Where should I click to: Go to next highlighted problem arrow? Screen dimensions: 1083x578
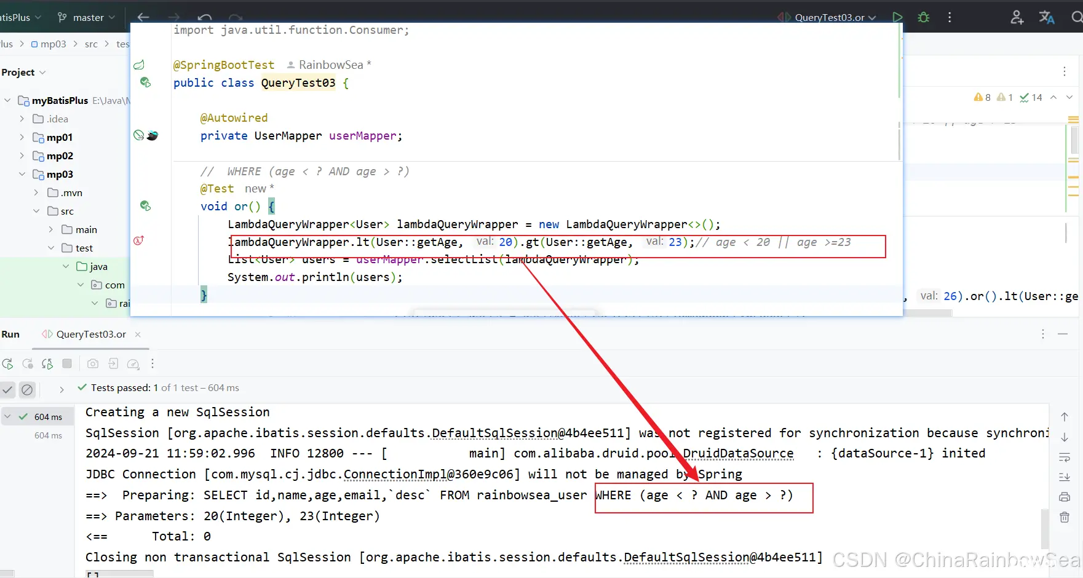[x=1069, y=97]
